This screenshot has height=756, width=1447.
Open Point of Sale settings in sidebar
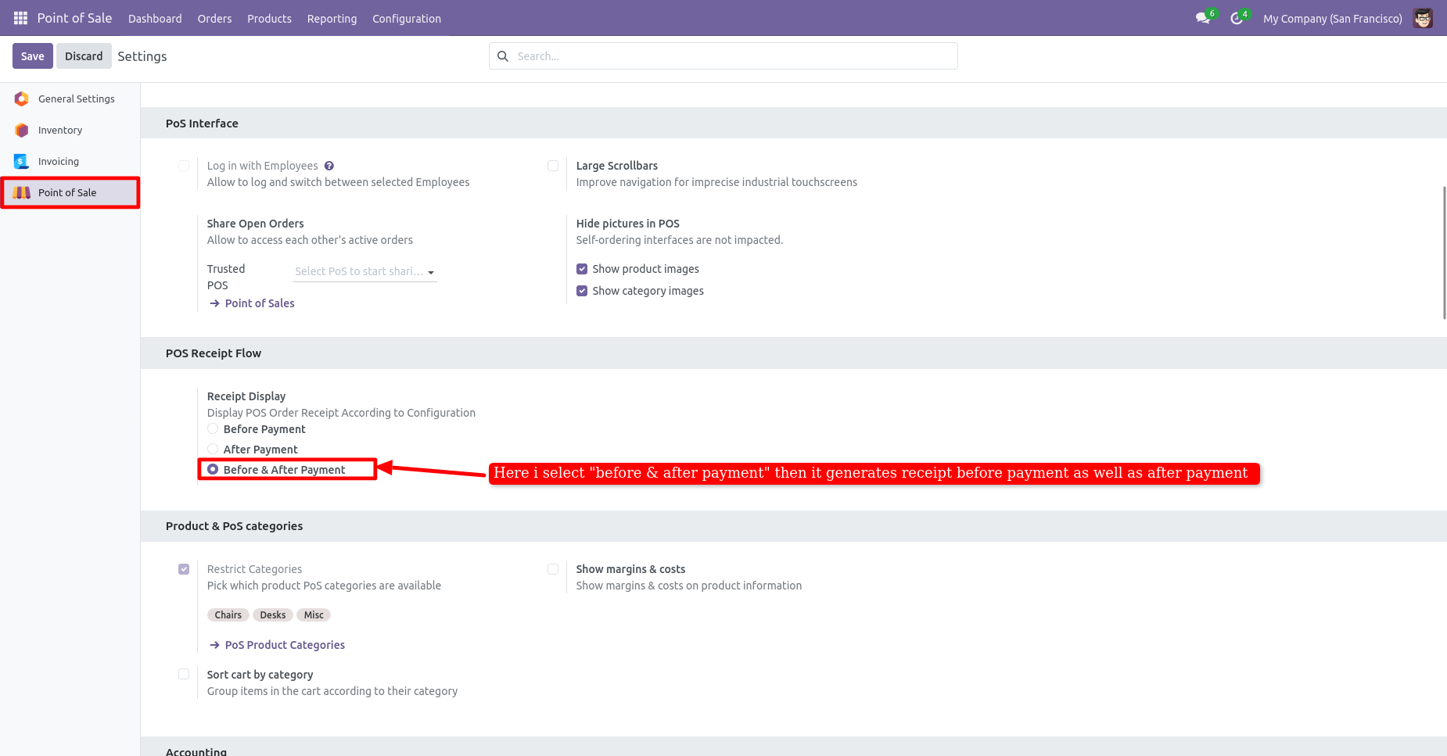point(70,192)
